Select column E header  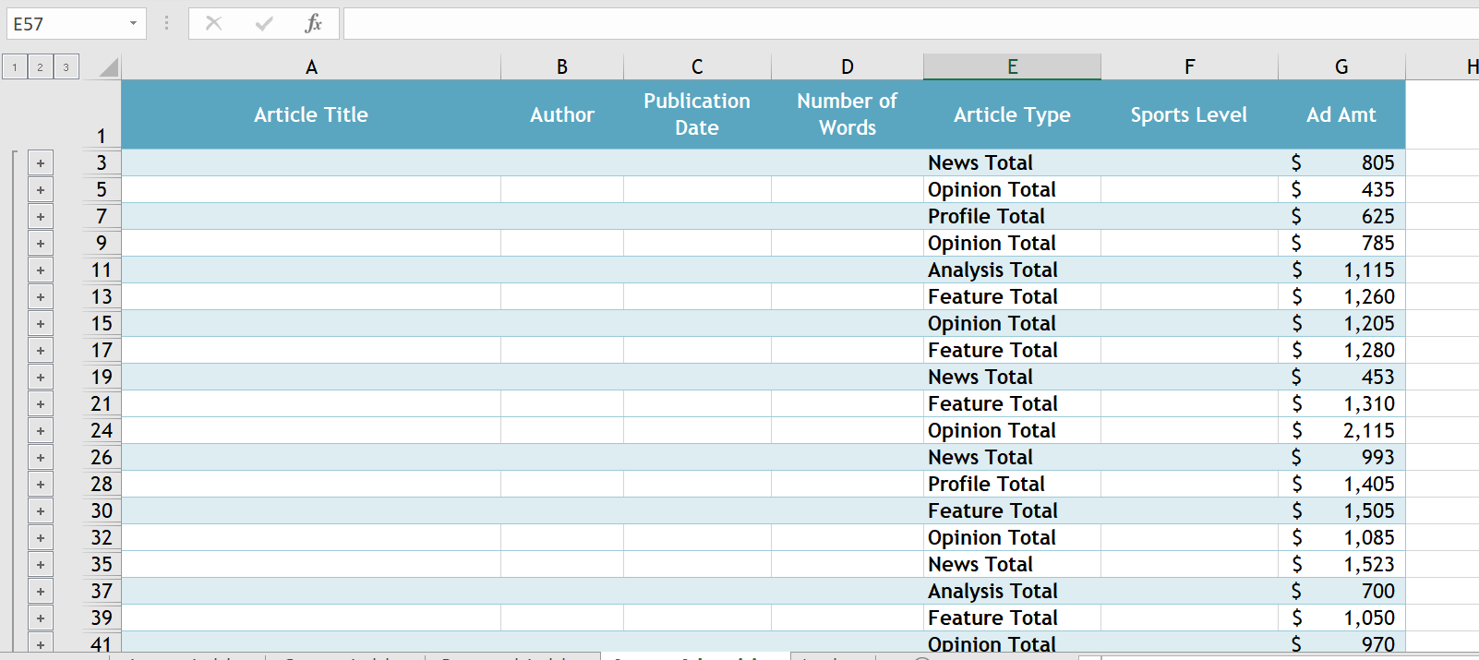pos(1012,66)
